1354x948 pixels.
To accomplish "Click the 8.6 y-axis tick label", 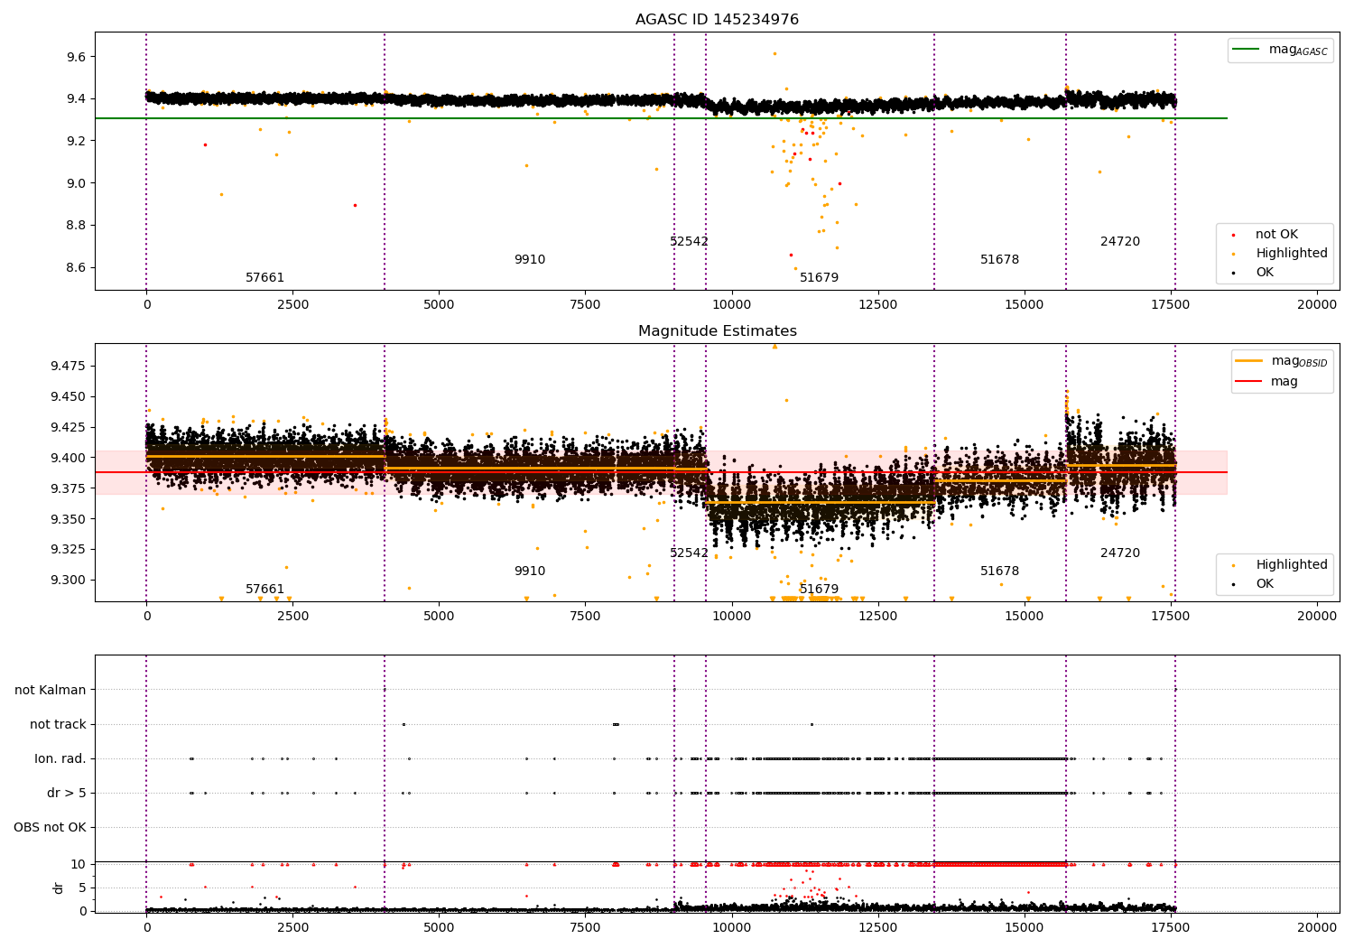I will click(x=76, y=267).
